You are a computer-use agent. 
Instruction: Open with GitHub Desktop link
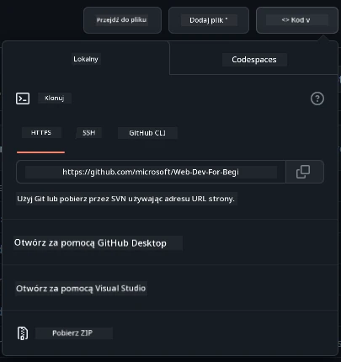(90, 243)
